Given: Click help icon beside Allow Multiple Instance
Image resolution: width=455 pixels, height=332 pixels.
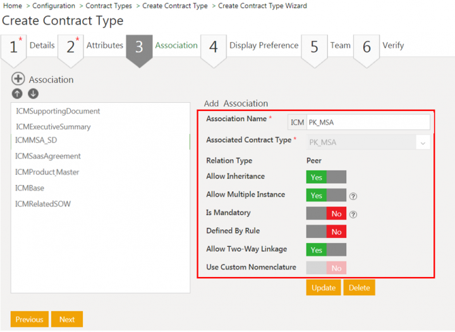Looking at the screenshot, I should 353,196.
